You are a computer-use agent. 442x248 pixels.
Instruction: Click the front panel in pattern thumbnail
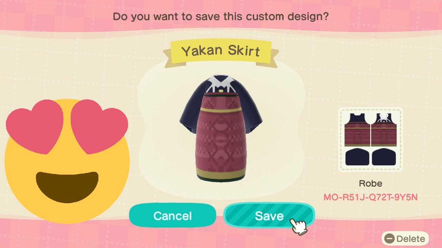point(357,130)
